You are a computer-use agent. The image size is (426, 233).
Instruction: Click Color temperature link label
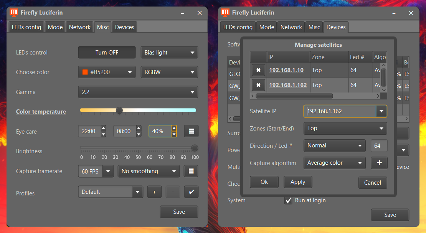point(41,112)
